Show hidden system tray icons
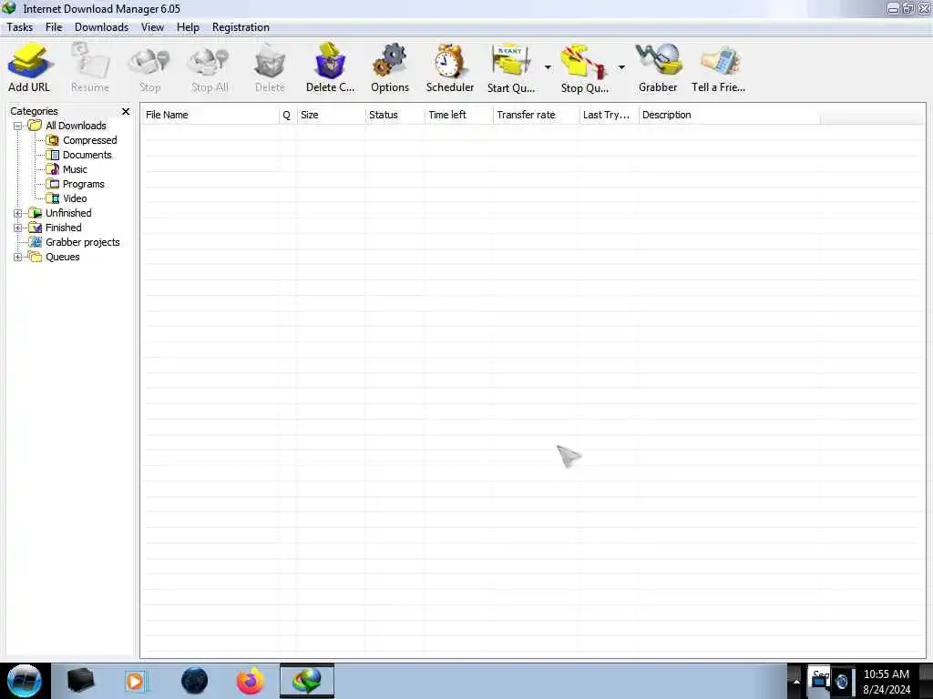 coord(796,681)
